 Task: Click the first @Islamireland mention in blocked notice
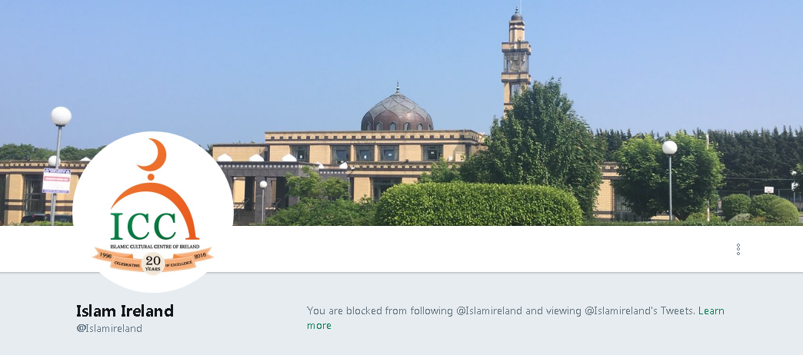[489, 310]
